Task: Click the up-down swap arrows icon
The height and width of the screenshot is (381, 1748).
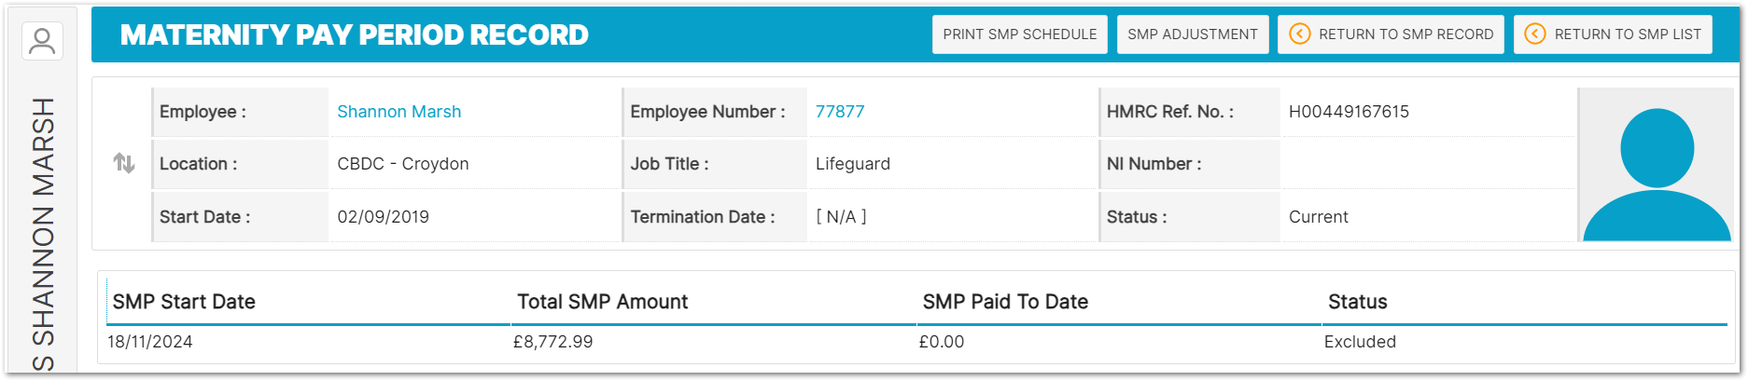Action: click(124, 164)
